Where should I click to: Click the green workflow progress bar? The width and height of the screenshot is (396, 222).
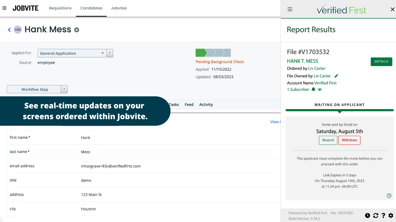click(x=201, y=53)
